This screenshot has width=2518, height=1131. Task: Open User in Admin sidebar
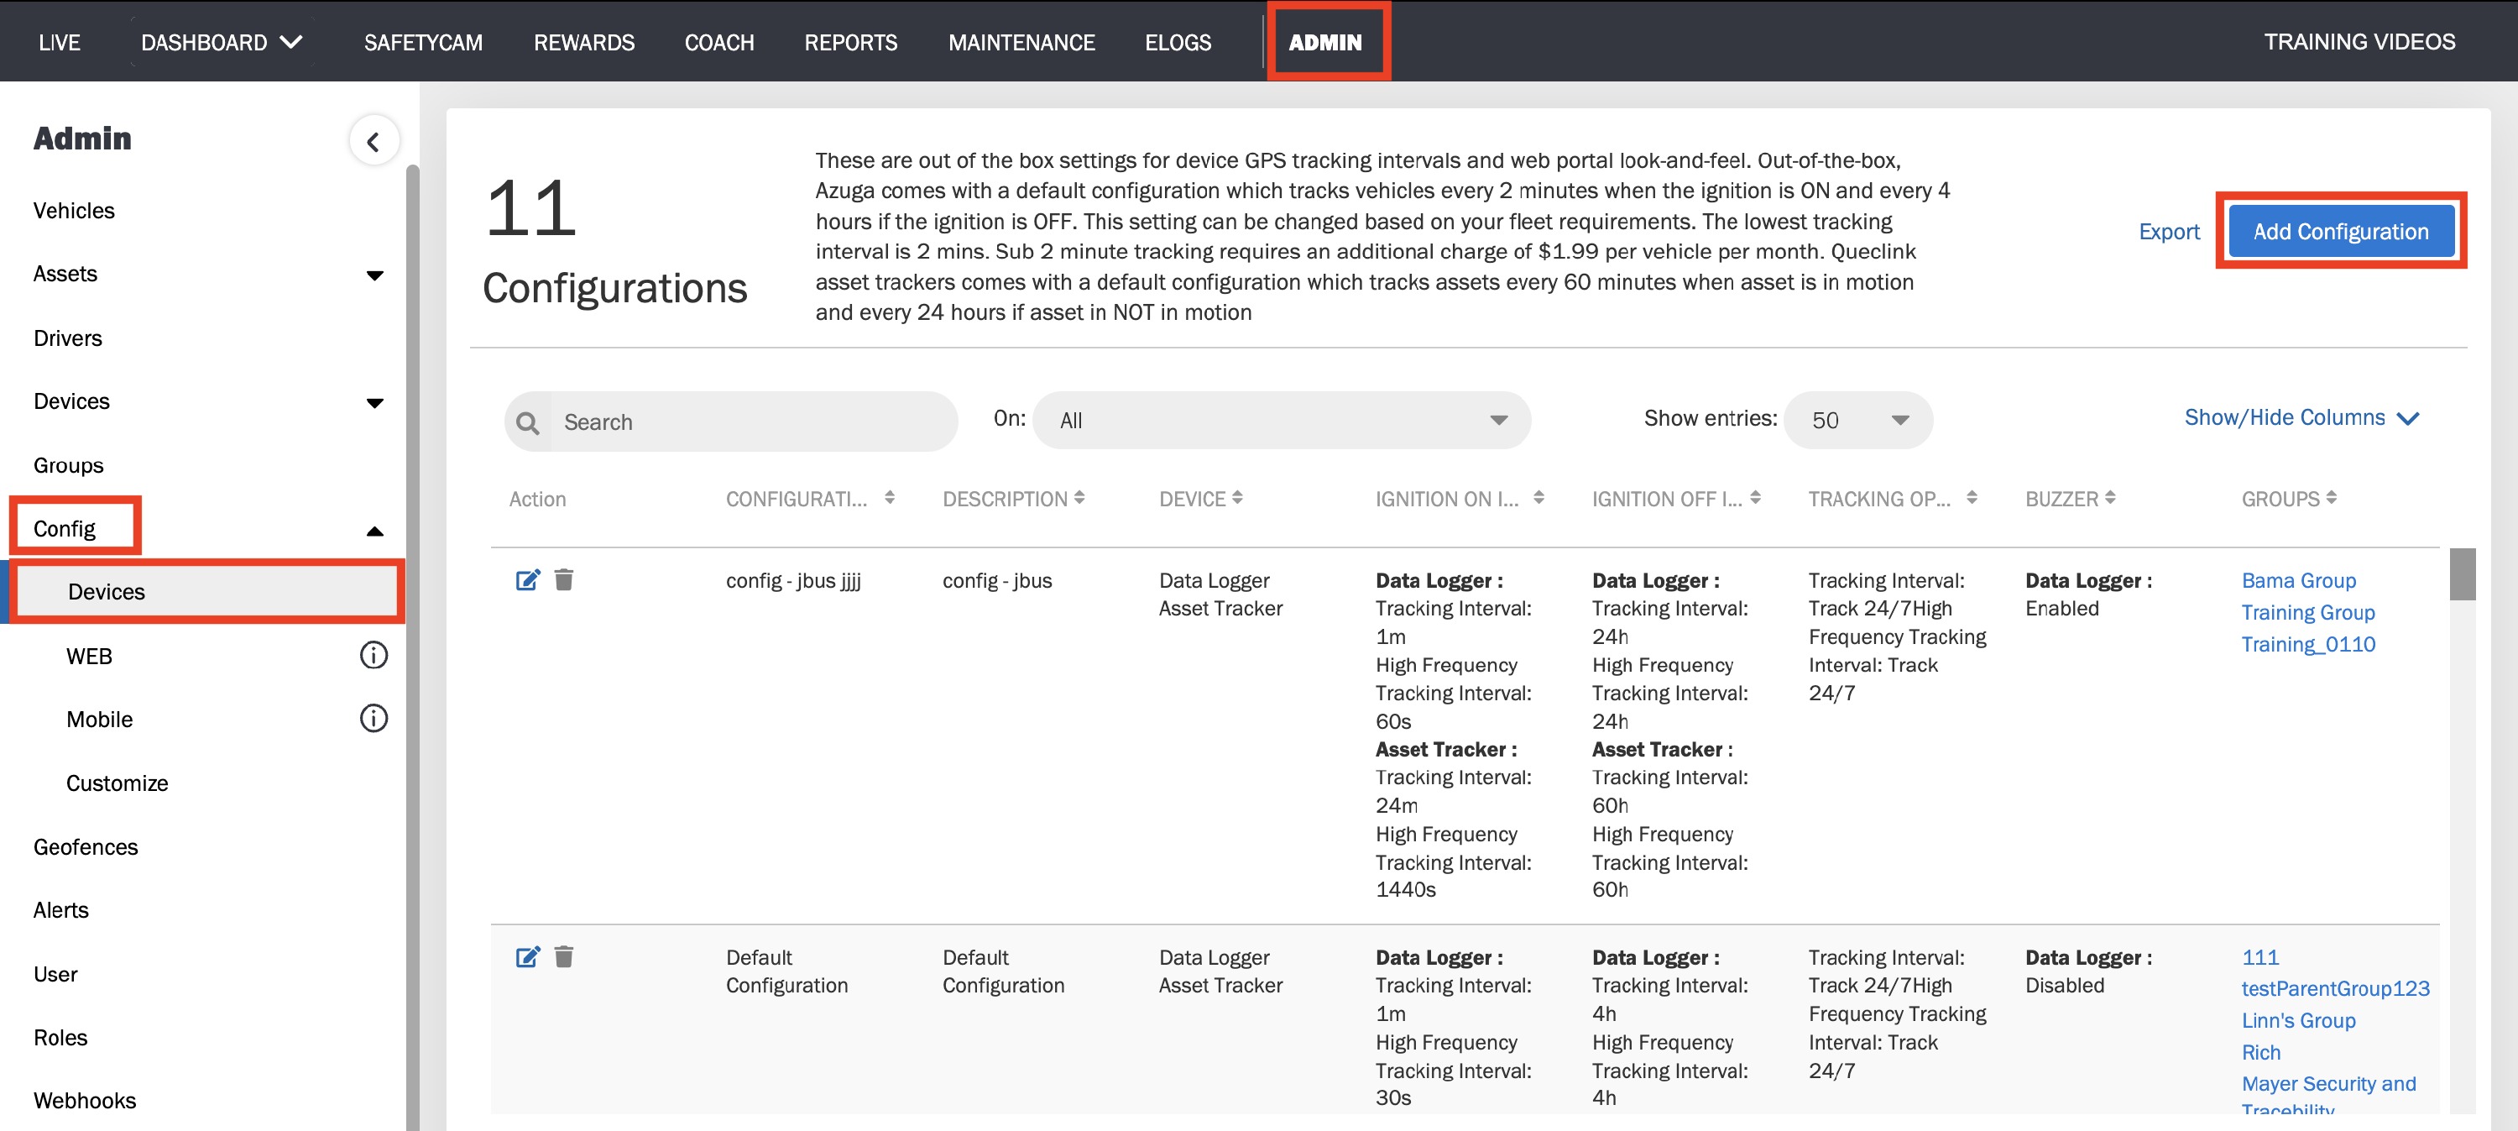(x=55, y=974)
